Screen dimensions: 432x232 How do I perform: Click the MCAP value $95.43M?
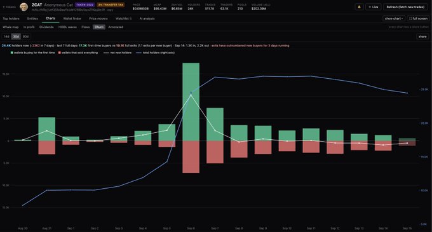point(160,9)
